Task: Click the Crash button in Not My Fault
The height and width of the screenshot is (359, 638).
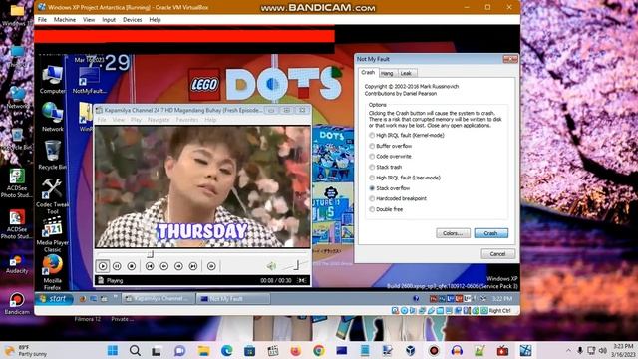Action: click(x=491, y=233)
